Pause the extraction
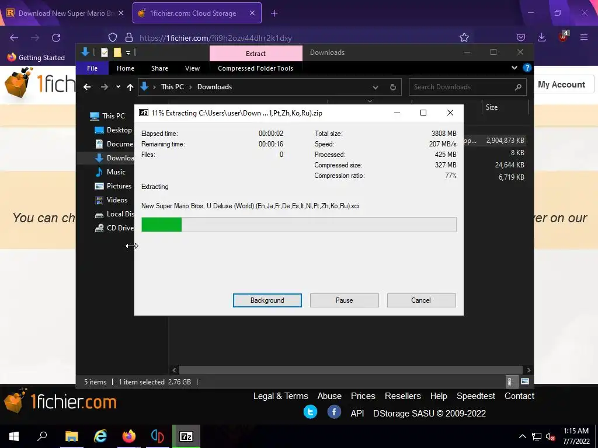 [344, 300]
